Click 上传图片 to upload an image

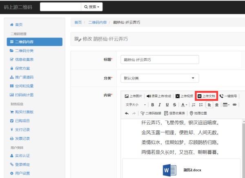(134, 96)
